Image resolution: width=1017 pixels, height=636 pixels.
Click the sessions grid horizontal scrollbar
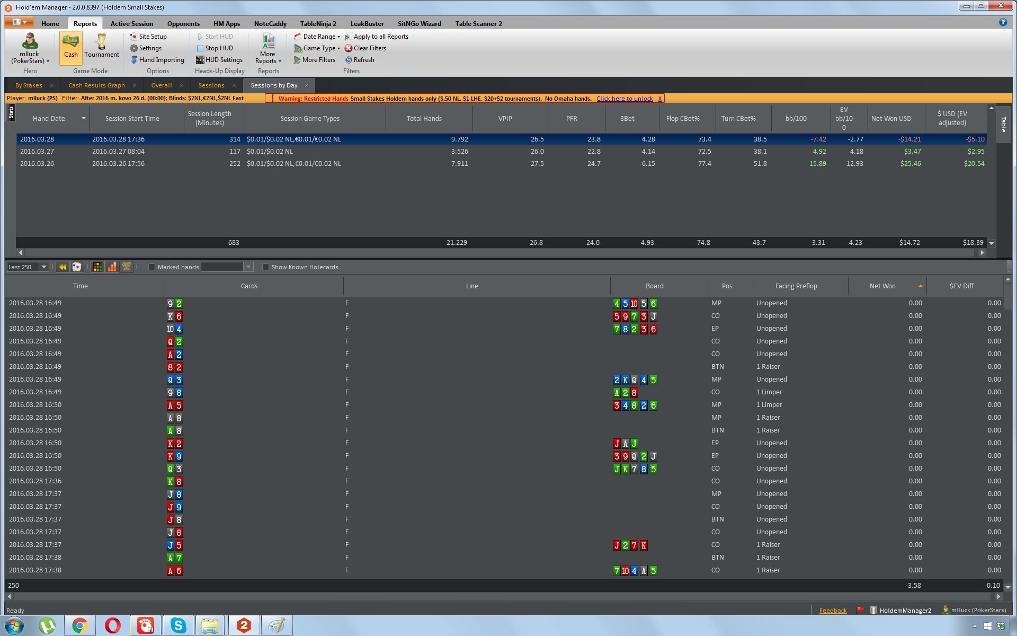[x=501, y=252]
